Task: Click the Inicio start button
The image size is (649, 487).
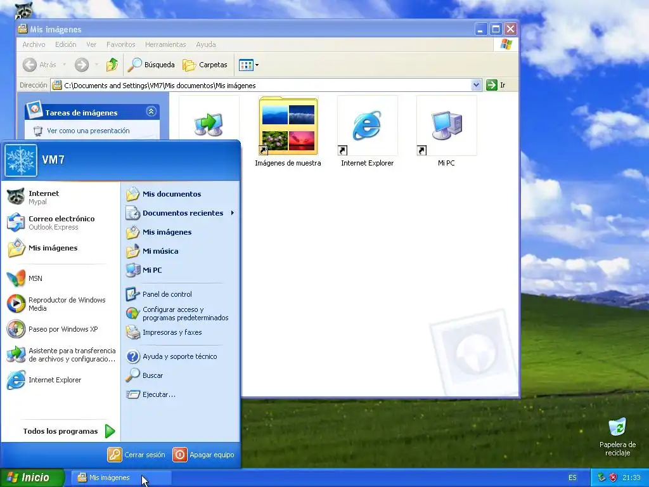Action: 32,477
